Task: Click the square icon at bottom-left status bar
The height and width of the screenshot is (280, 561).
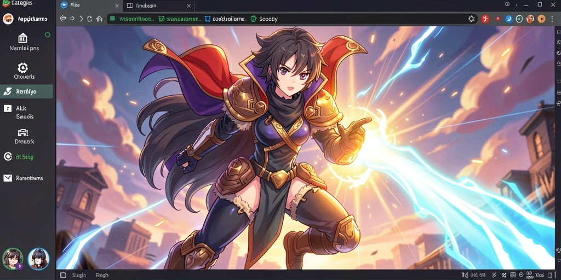Action: click(x=61, y=276)
